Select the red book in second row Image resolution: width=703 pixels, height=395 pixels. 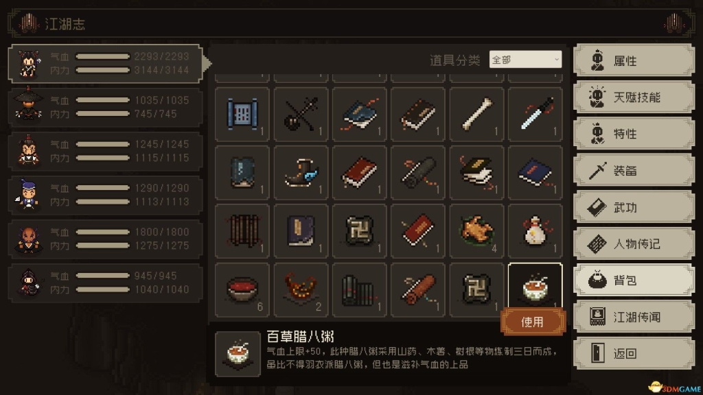[x=359, y=173]
